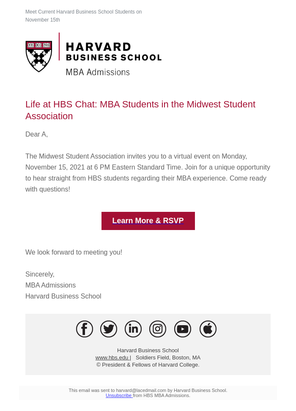296x411 pixels.
Task: Open the Facebook social icon
Action: (85, 329)
